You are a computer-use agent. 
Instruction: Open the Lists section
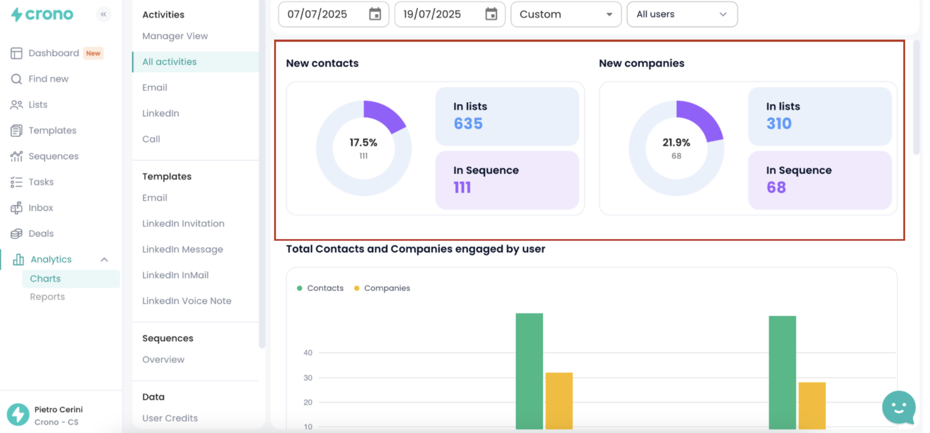(38, 105)
